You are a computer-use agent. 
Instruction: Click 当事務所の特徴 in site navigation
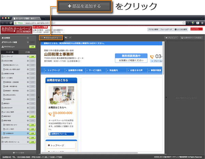pos(75,70)
